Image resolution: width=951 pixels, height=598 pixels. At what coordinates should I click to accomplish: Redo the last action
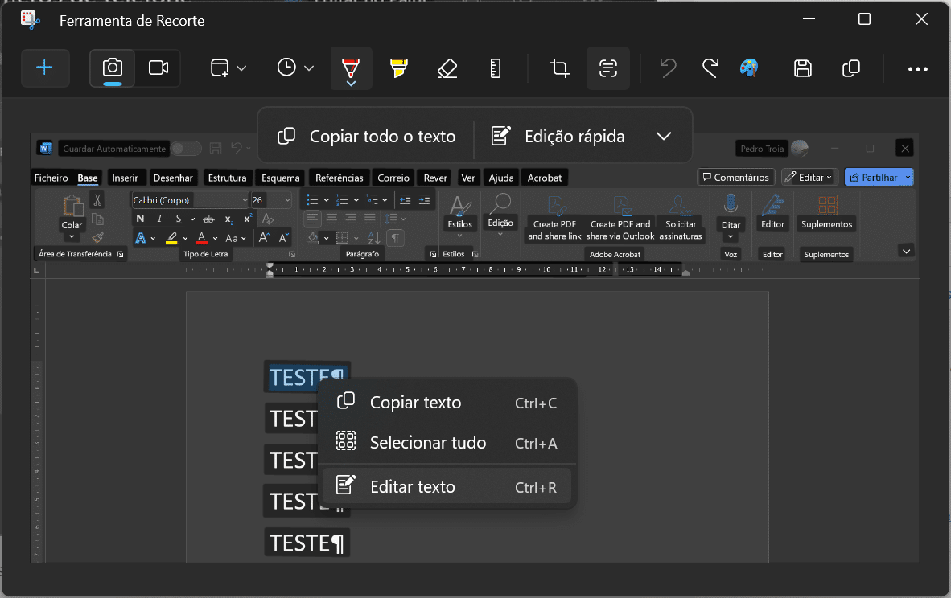click(710, 68)
